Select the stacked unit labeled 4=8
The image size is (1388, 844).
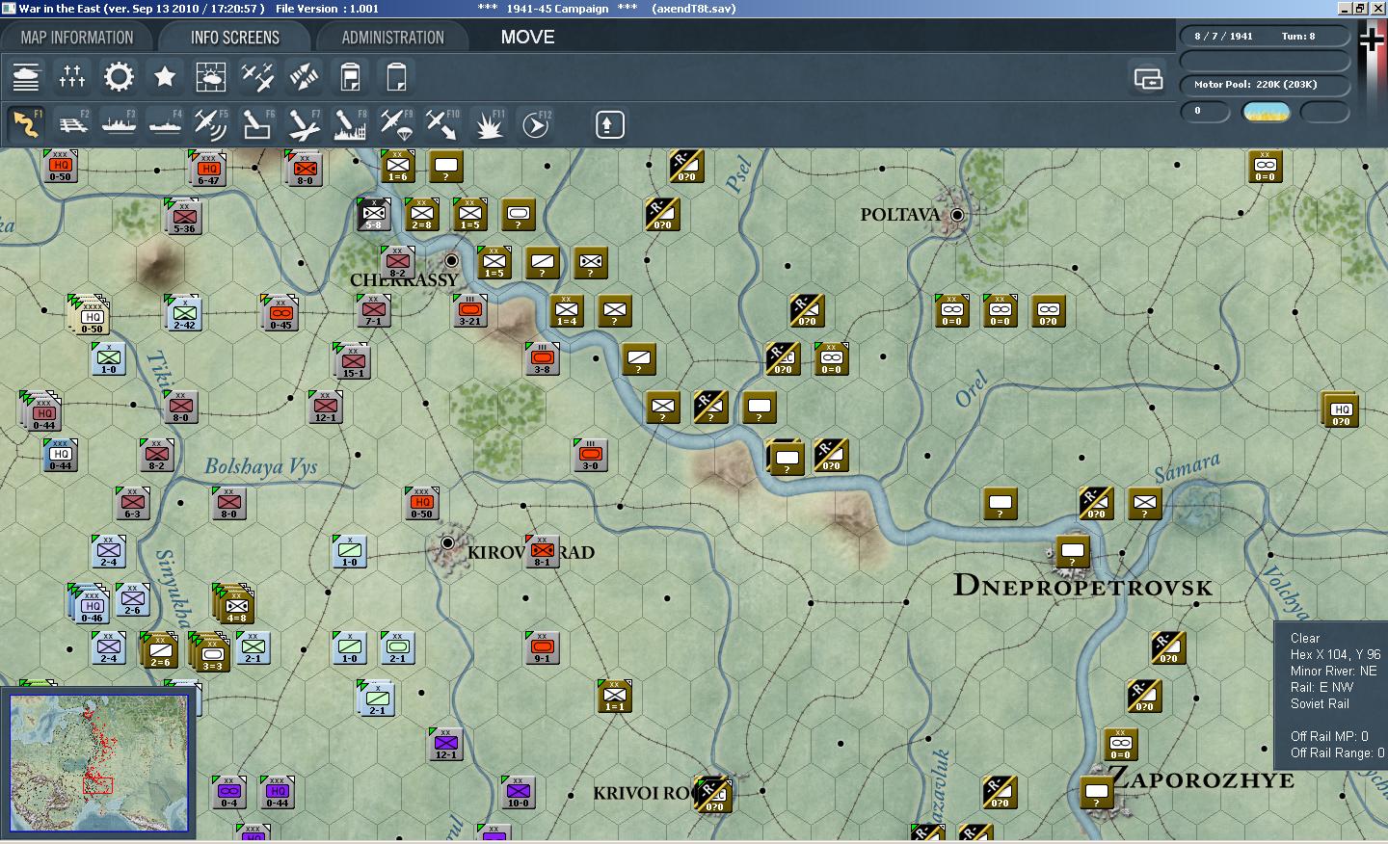tap(235, 603)
